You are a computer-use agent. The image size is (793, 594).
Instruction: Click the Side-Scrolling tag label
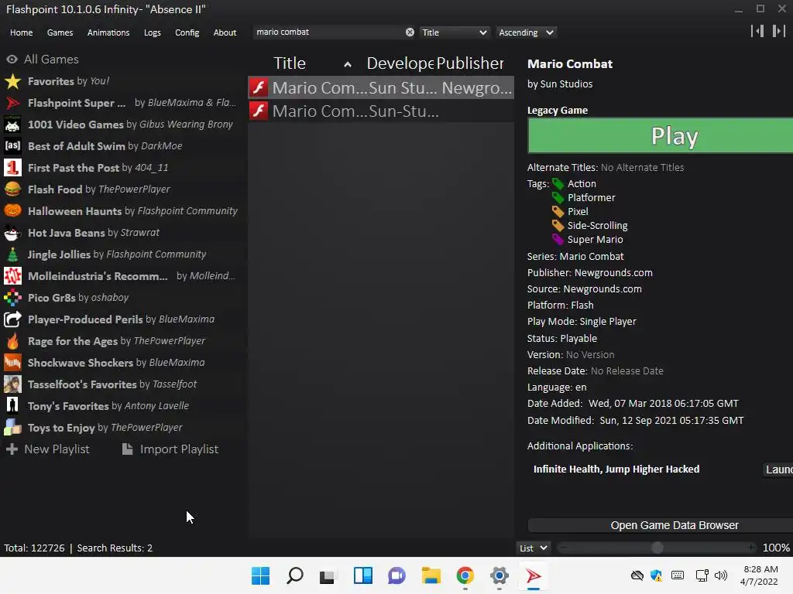pyautogui.click(x=597, y=226)
